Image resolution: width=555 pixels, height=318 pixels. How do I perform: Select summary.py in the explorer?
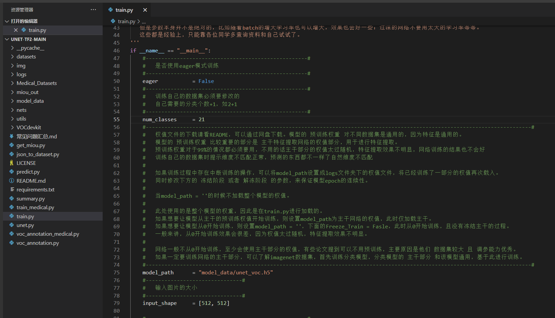pyautogui.click(x=31, y=198)
